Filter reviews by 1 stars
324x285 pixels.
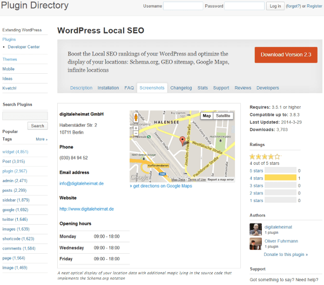click(256, 200)
